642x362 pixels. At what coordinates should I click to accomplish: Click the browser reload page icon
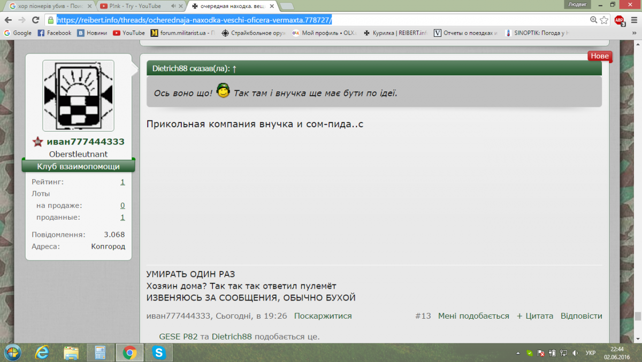click(35, 20)
